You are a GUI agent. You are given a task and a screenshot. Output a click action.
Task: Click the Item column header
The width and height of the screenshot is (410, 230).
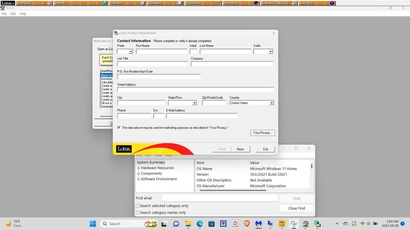click(x=222, y=163)
